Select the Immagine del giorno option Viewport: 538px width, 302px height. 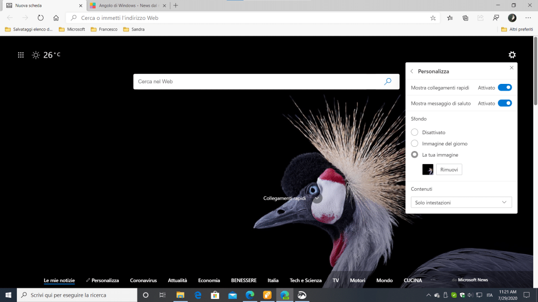[x=415, y=144]
